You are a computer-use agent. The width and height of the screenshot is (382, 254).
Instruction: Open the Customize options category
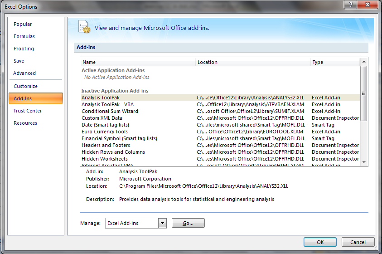[25, 86]
